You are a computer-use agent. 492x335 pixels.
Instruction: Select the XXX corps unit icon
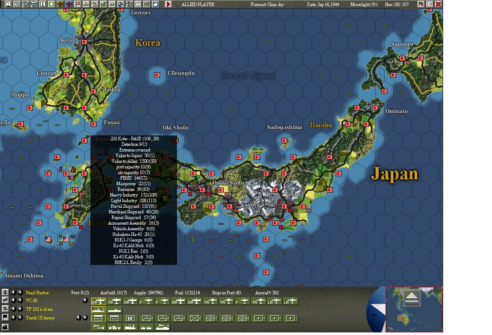(115, 319)
